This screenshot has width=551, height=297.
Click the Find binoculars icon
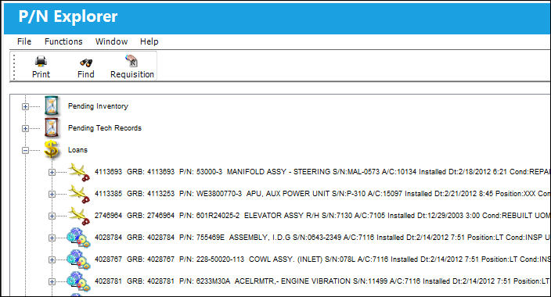click(86, 63)
